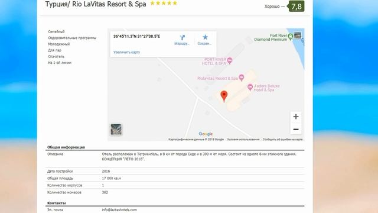Viewport: 378px width, 213px height.
Task: Select J'adore Deluxe Hotel & Spa marker
Action: pos(250,87)
